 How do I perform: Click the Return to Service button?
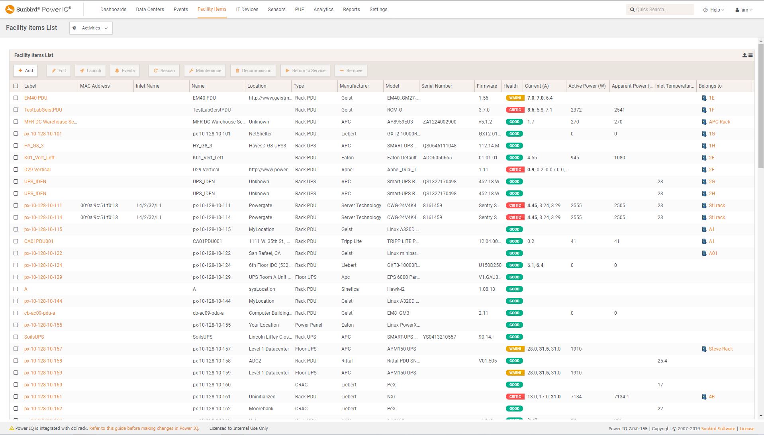coord(305,71)
